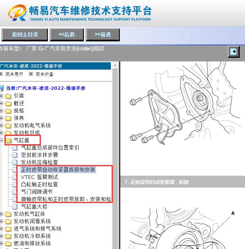The height and width of the screenshot is (249, 245).
Task: Select 正时皮带自动张紧器拆卸和安装 entry
Action: [58, 170]
